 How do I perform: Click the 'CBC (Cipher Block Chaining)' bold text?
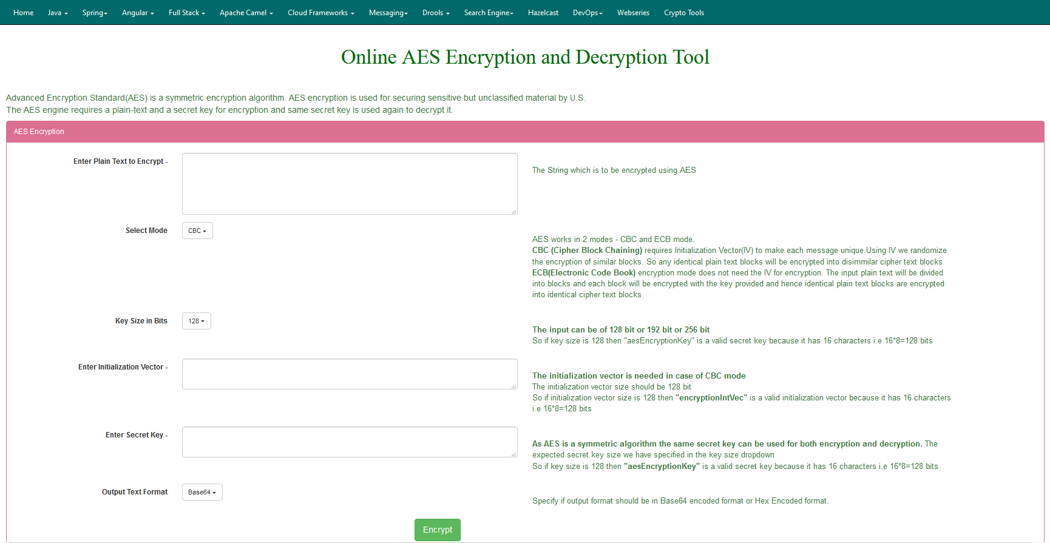[587, 251]
